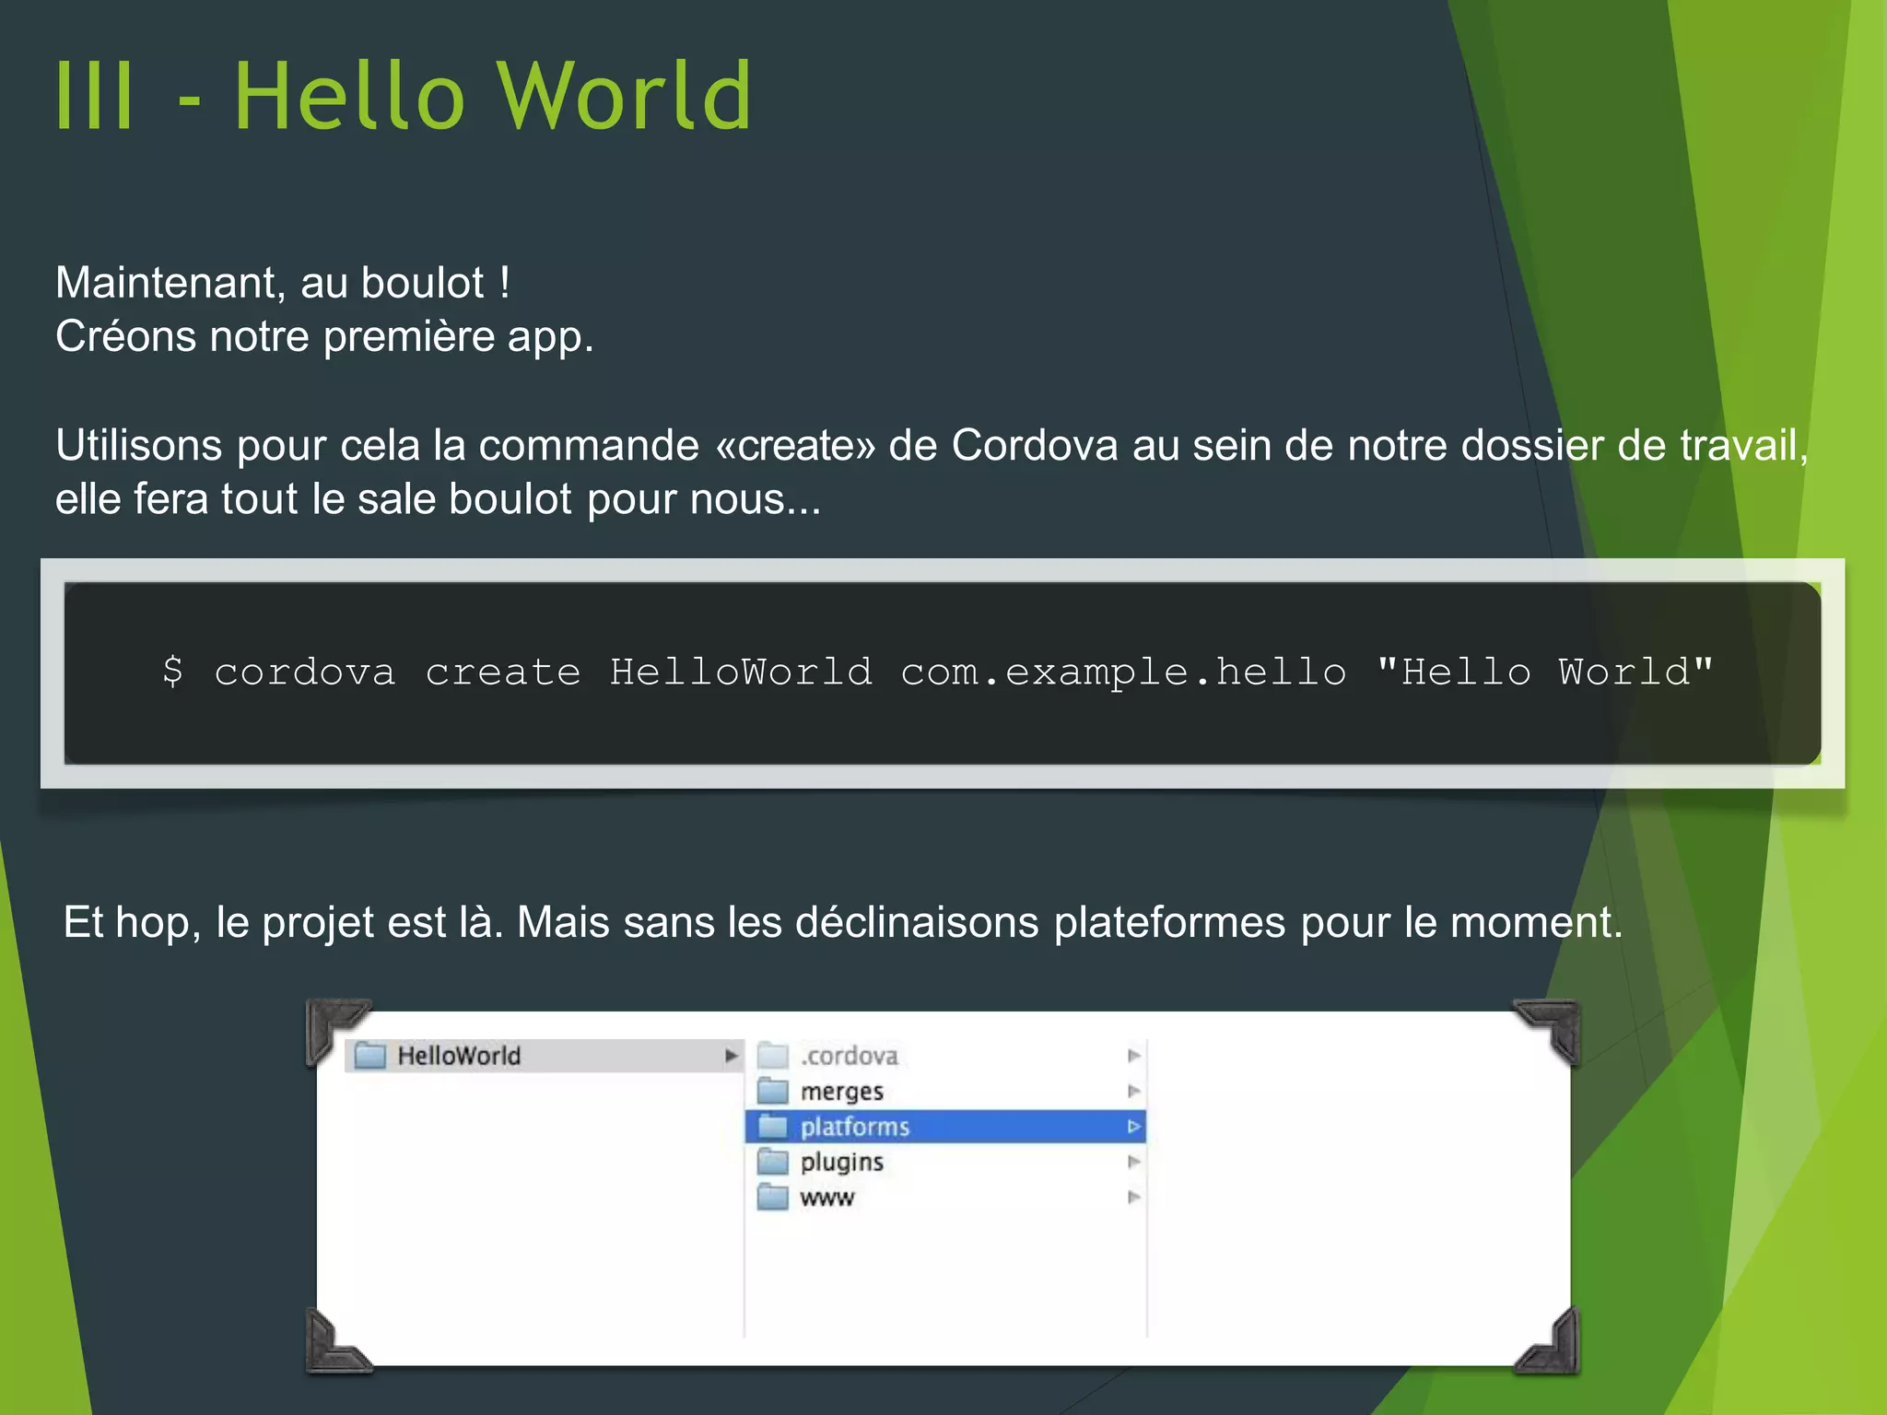Expand the HelloWorld folder arrow

pyautogui.click(x=731, y=1056)
